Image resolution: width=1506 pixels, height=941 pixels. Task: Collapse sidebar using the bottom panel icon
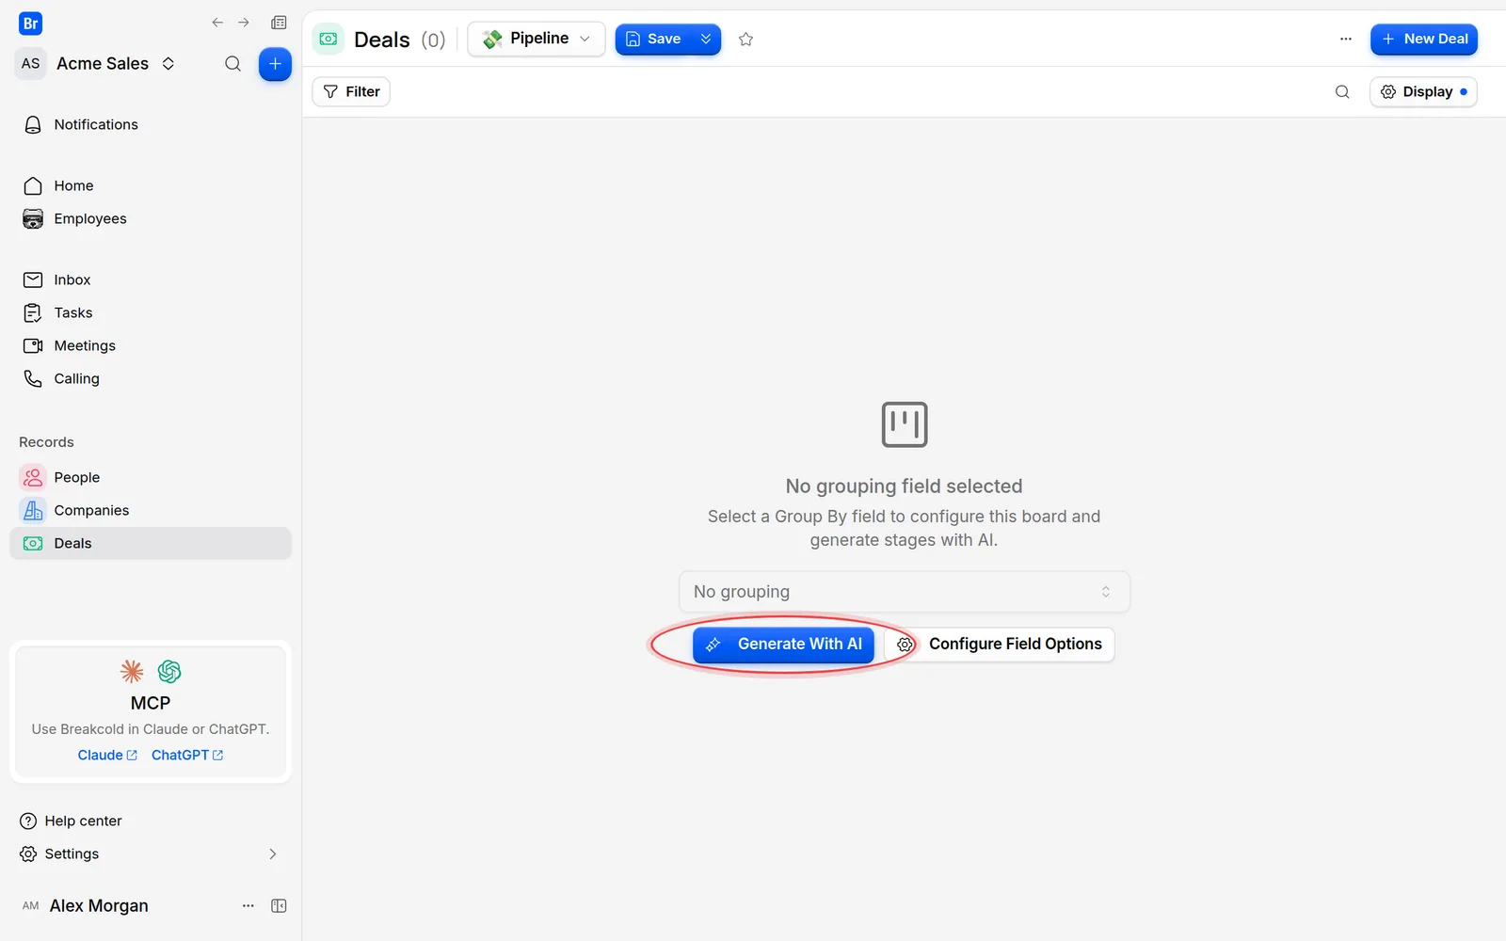pyautogui.click(x=279, y=905)
